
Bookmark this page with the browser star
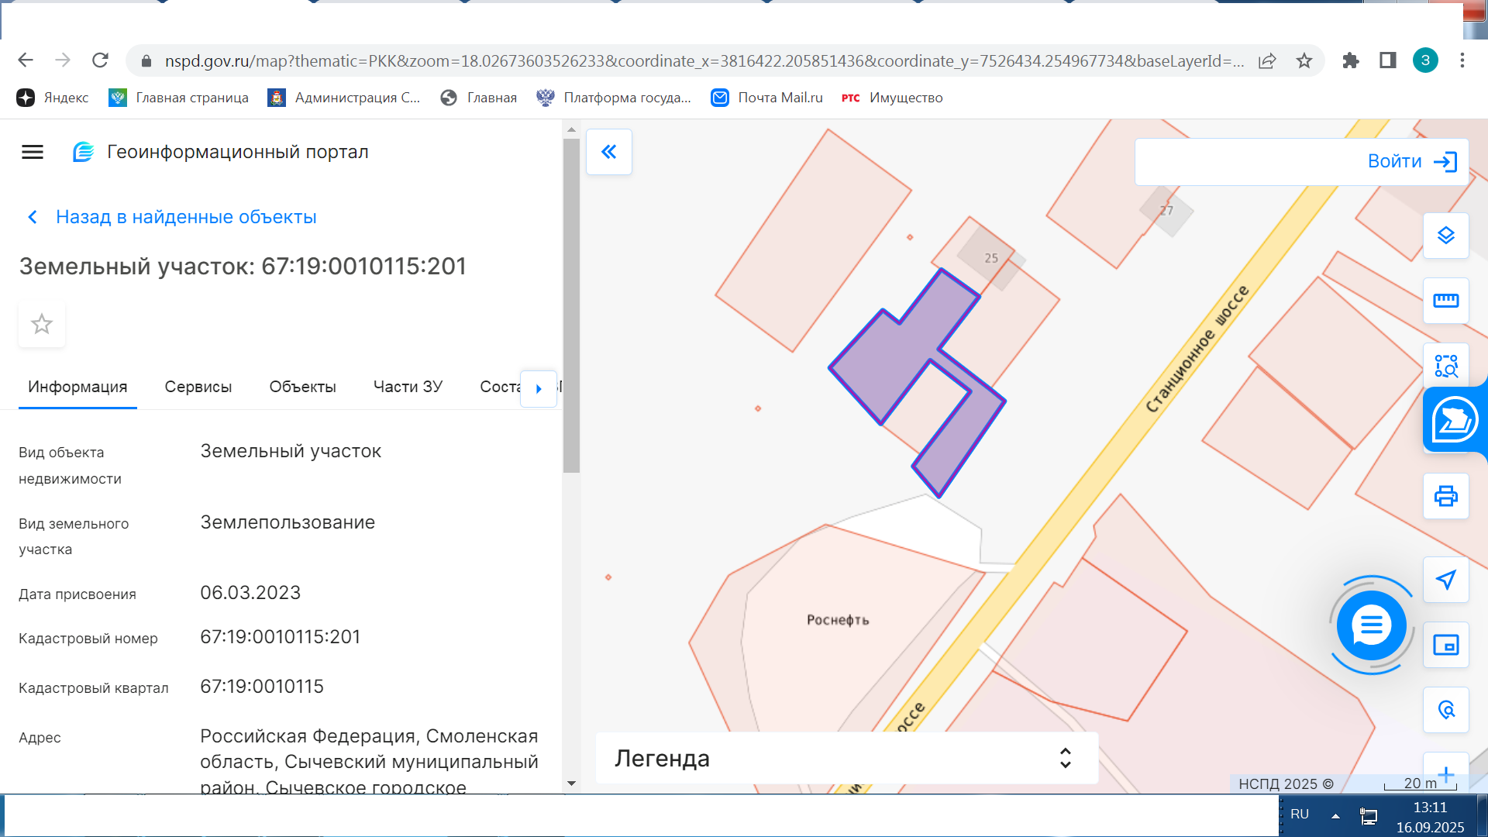(1304, 60)
